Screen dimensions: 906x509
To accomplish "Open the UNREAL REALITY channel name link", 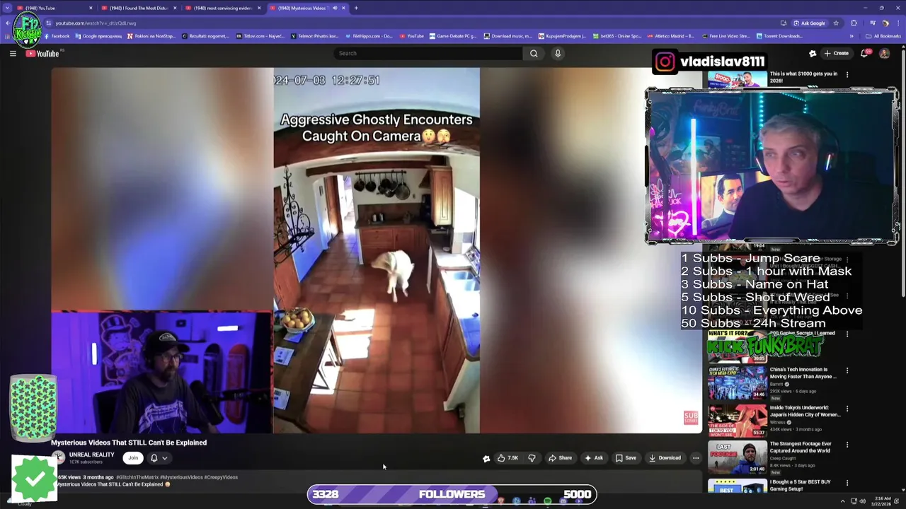I will (91, 455).
